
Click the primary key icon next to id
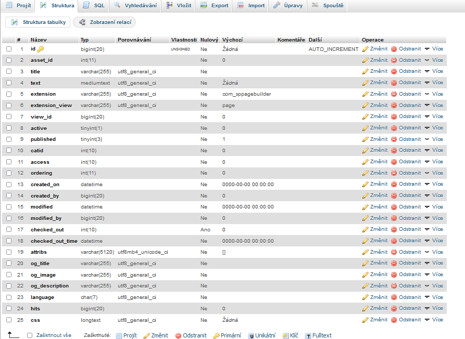coord(41,49)
